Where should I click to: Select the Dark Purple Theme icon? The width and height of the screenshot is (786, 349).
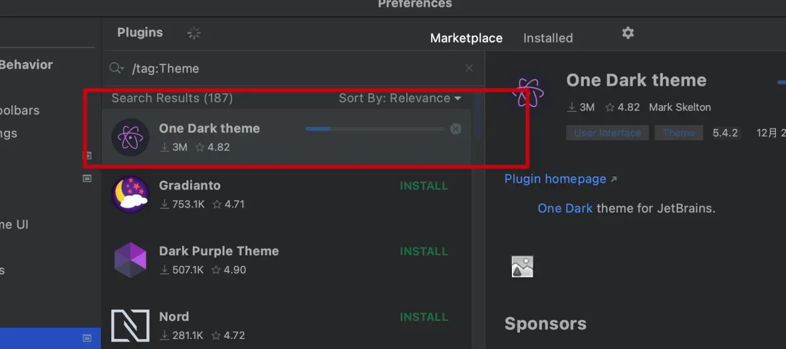click(x=130, y=260)
